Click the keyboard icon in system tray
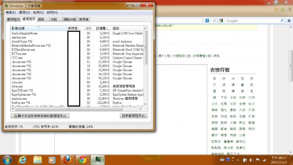This screenshot has height=165, width=293. click(x=222, y=159)
